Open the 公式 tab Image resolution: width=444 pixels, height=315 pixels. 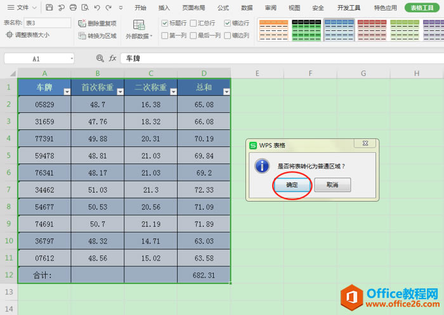coord(223,8)
